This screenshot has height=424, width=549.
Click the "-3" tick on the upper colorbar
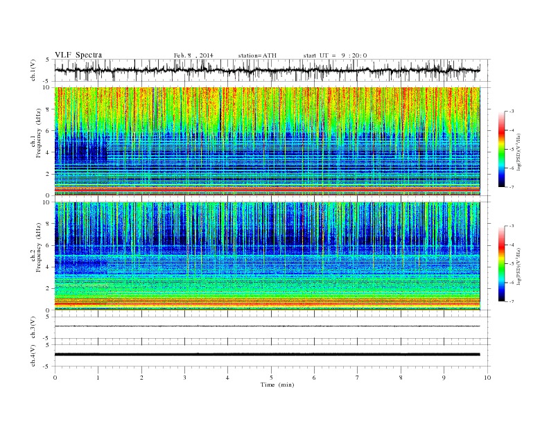coord(512,112)
